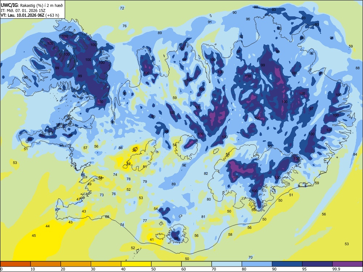Click the '47' humidity value on the map
This screenshot has height=272, width=363.
tap(78, 199)
